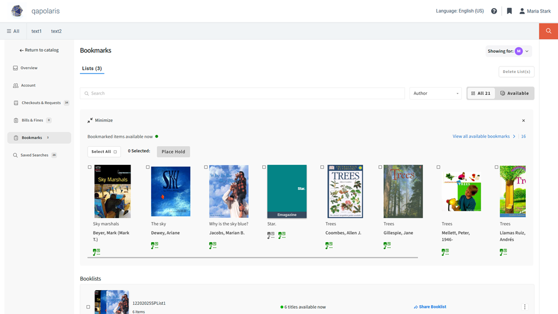
Task: Open the Star Emagazine cover
Action: [287, 191]
